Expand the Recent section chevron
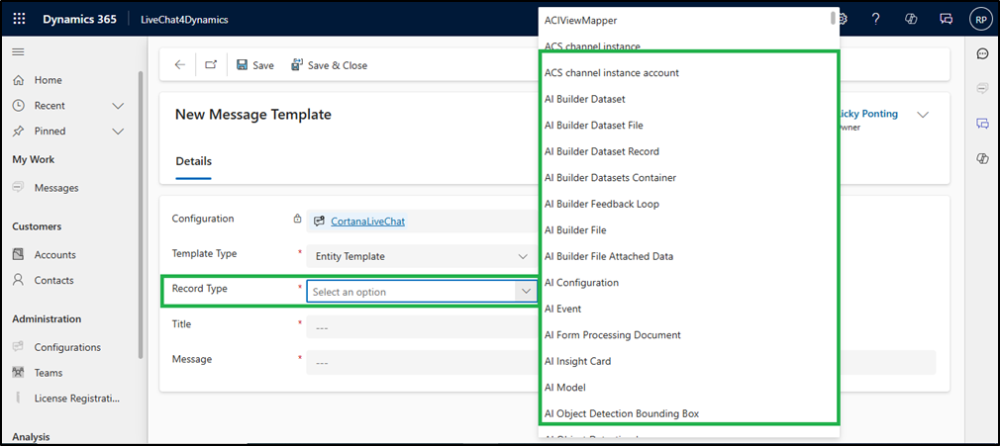 118,106
